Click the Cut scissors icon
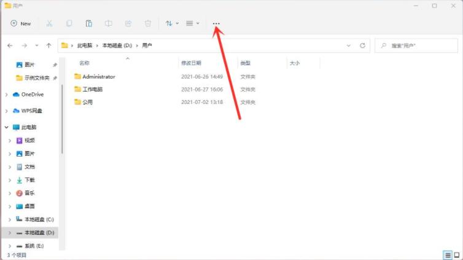The image size is (463, 260). click(49, 23)
